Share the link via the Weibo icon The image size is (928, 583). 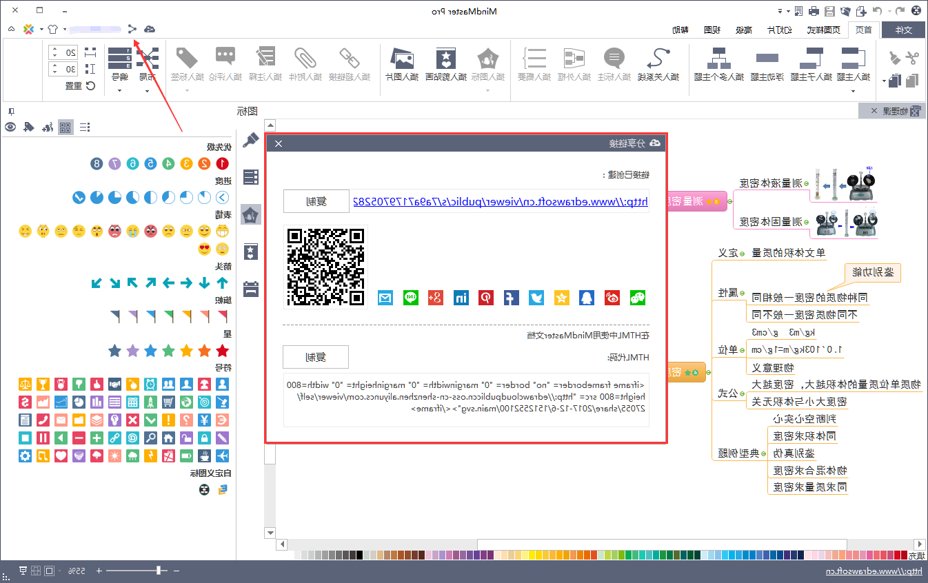tap(612, 298)
